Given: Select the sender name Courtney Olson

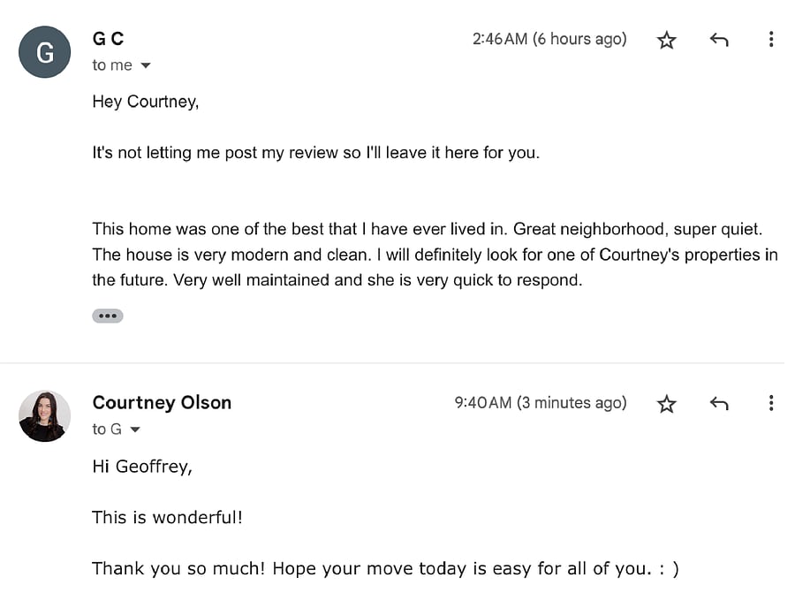Looking at the screenshot, I should (162, 402).
